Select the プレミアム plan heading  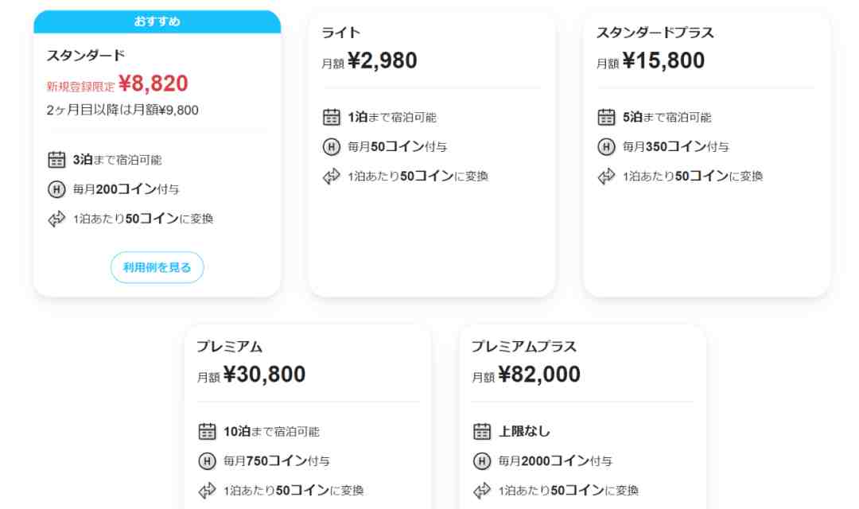click(230, 347)
